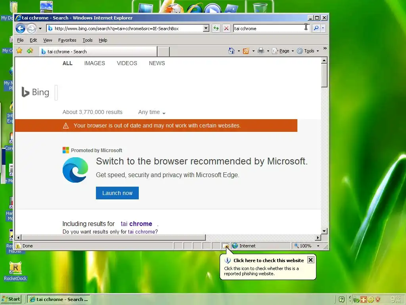406x305 pixels.
Task: Open the recent pages dropdown arrow
Action: (40, 29)
